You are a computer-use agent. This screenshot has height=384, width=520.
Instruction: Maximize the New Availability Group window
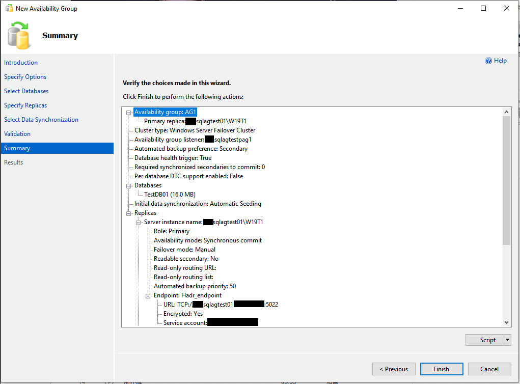click(x=483, y=8)
